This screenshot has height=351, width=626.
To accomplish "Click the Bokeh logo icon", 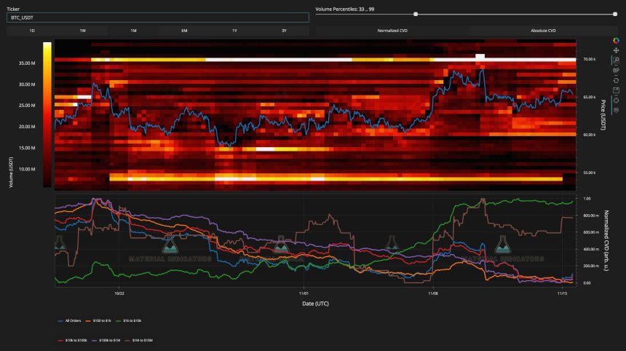I will pos(617,41).
